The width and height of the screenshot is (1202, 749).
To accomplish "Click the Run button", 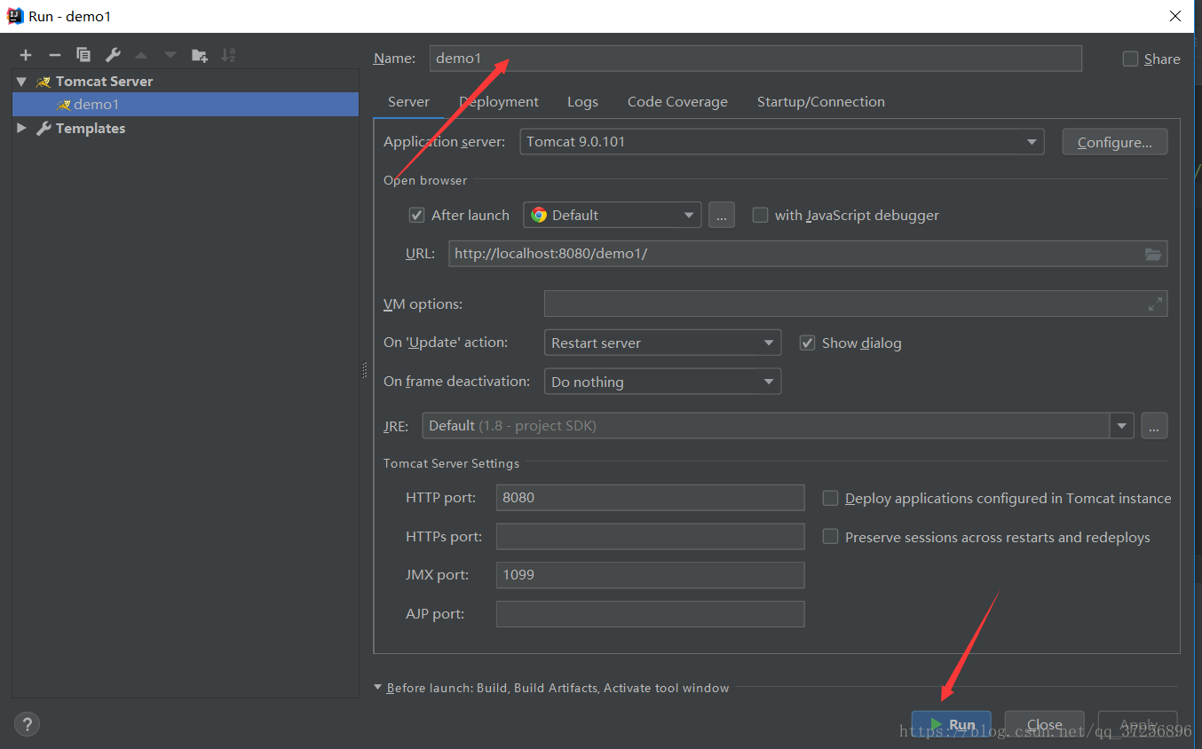I will [952, 724].
